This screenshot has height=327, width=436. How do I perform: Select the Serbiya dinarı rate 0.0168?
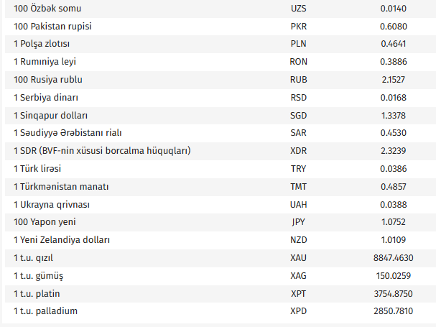coord(394,98)
